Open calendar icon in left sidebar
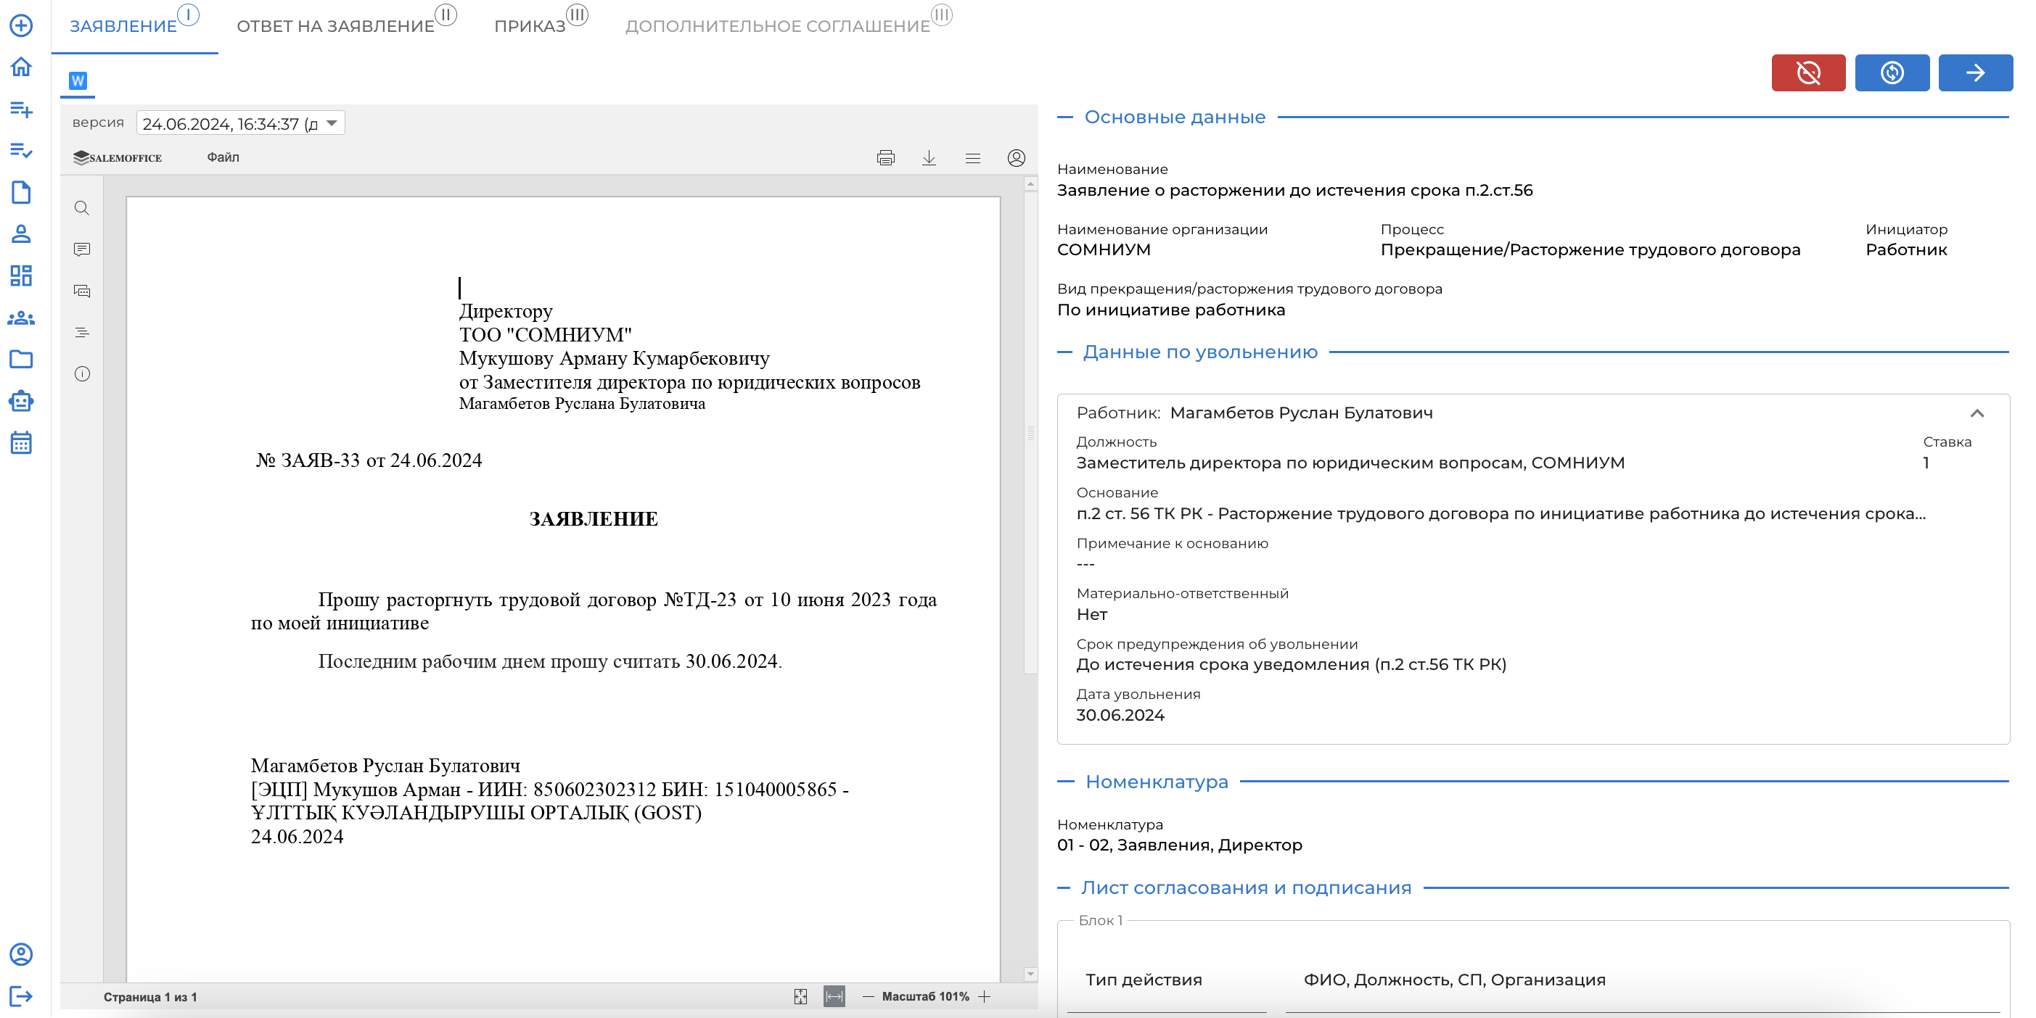The height and width of the screenshot is (1018, 2036). (21, 443)
